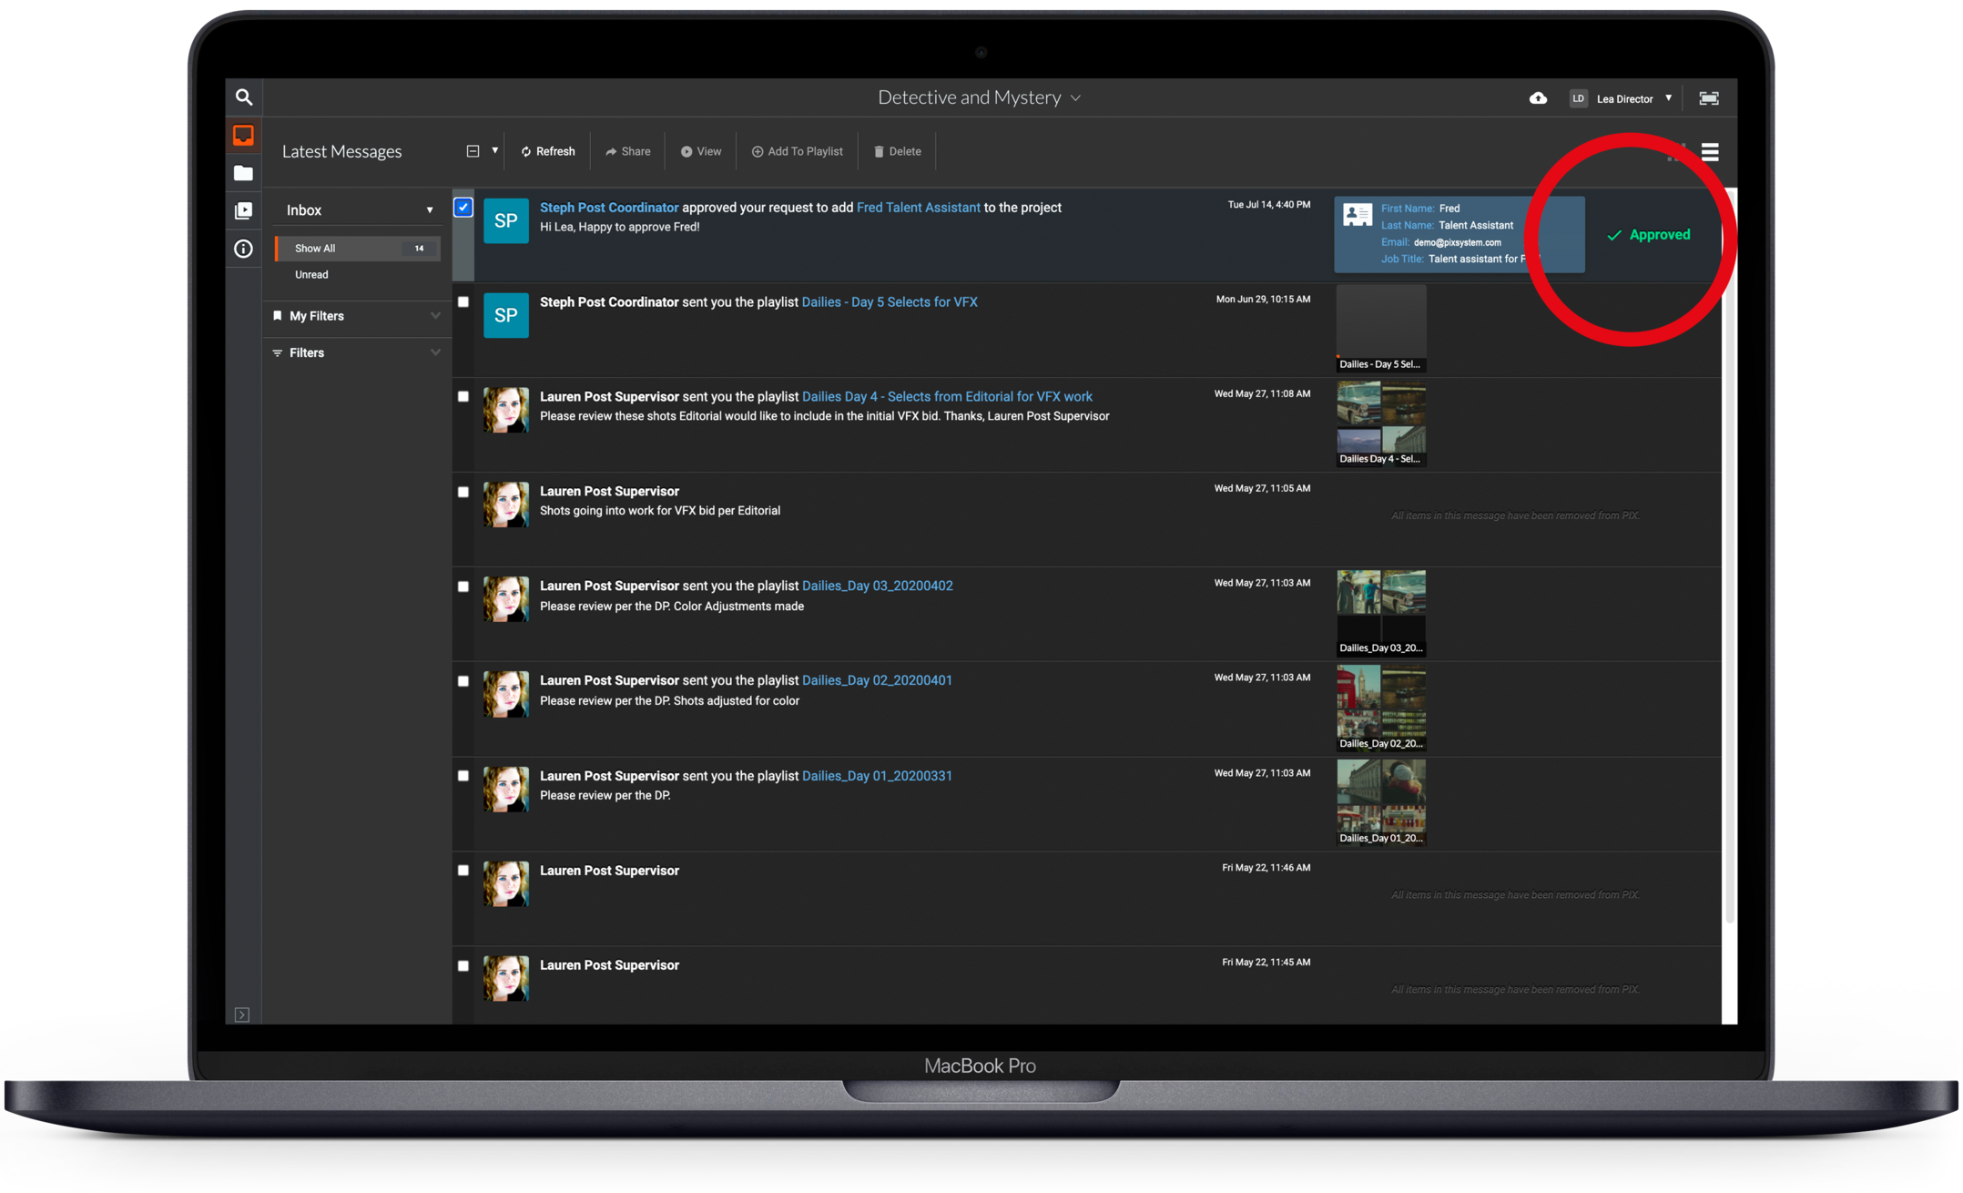Open the folder files icon in sidebar

pyautogui.click(x=243, y=173)
